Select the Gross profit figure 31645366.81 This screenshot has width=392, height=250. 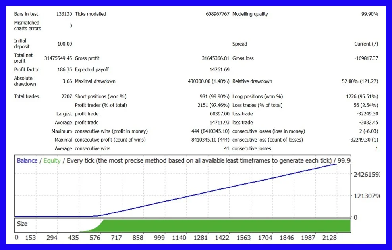[x=215, y=58]
